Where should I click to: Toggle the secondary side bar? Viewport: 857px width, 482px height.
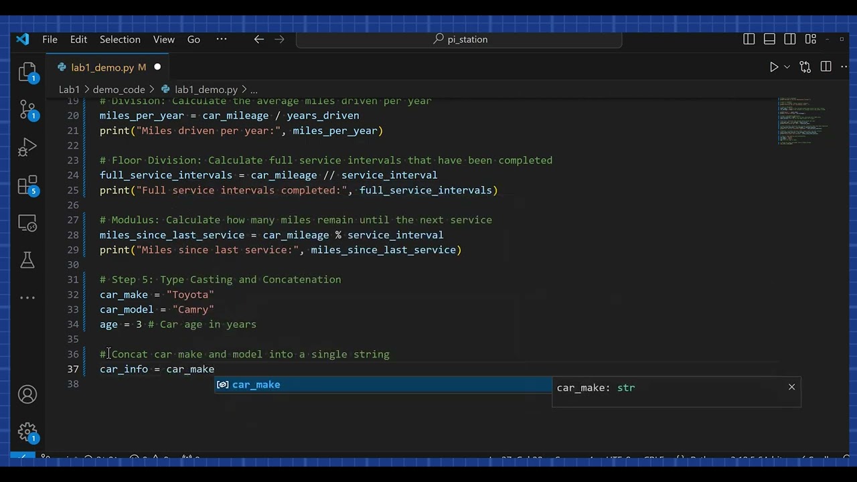(790, 39)
